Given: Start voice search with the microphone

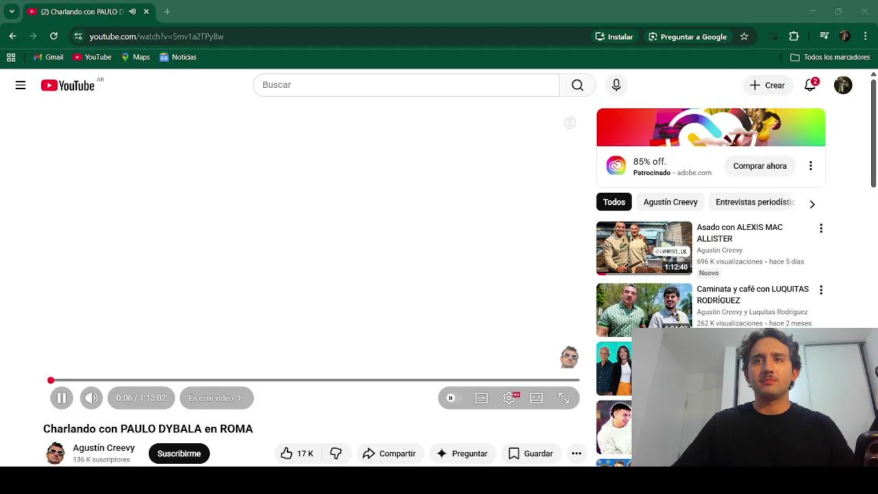Looking at the screenshot, I should (616, 85).
